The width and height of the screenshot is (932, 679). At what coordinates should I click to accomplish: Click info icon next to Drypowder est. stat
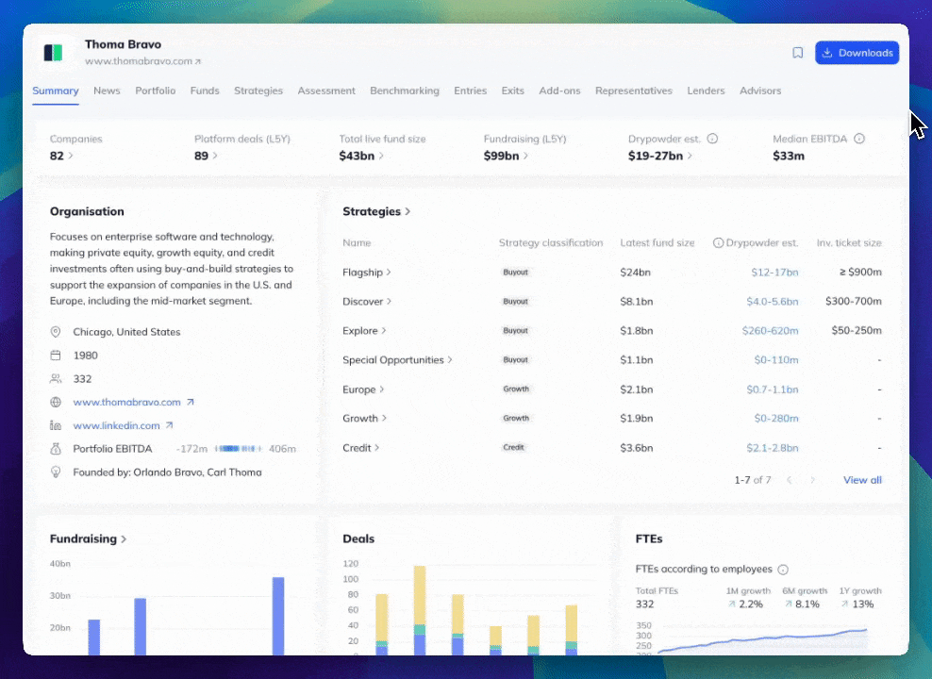click(x=712, y=139)
